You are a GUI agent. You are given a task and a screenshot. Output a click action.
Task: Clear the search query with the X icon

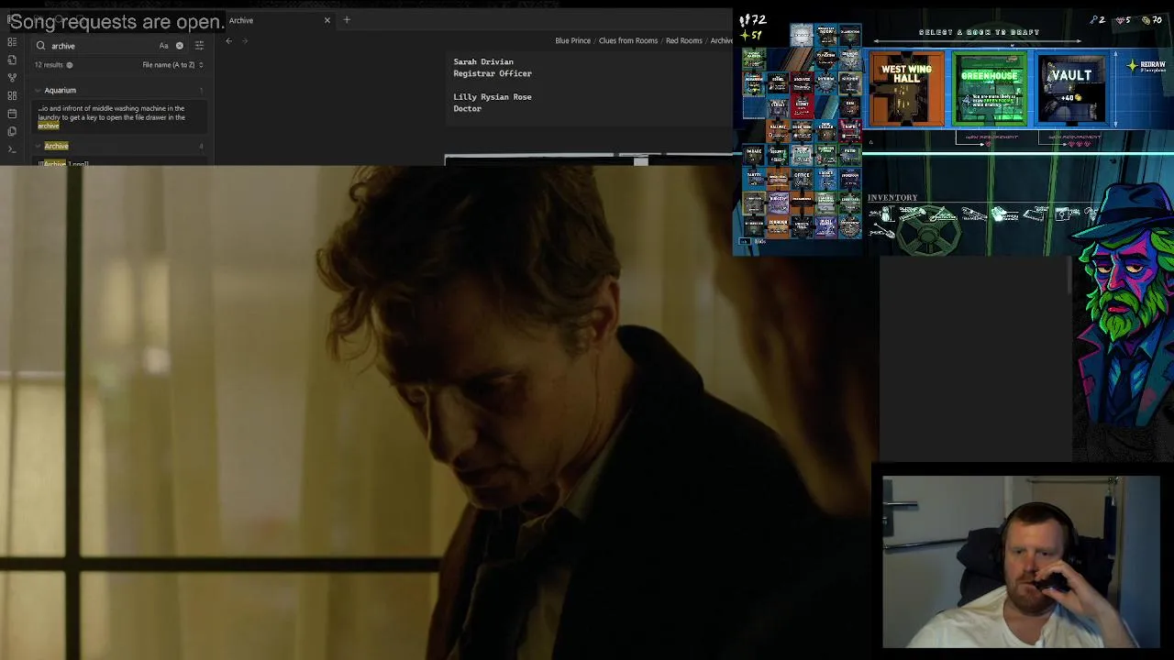point(180,46)
